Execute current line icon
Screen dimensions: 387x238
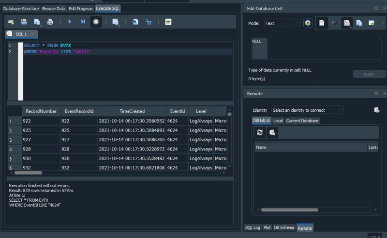83,22
